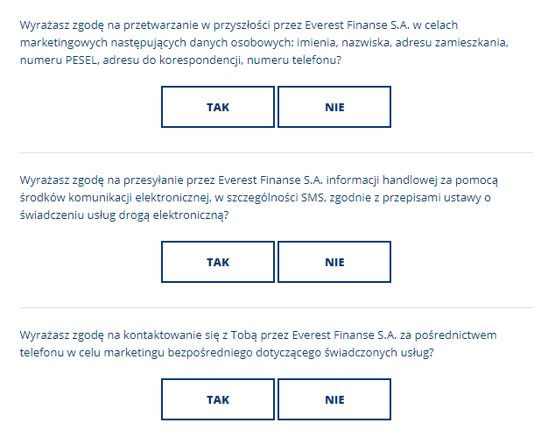Choose TAK for SMS commercial information consent
Viewport: 534px width, 437px height.
[x=218, y=262]
